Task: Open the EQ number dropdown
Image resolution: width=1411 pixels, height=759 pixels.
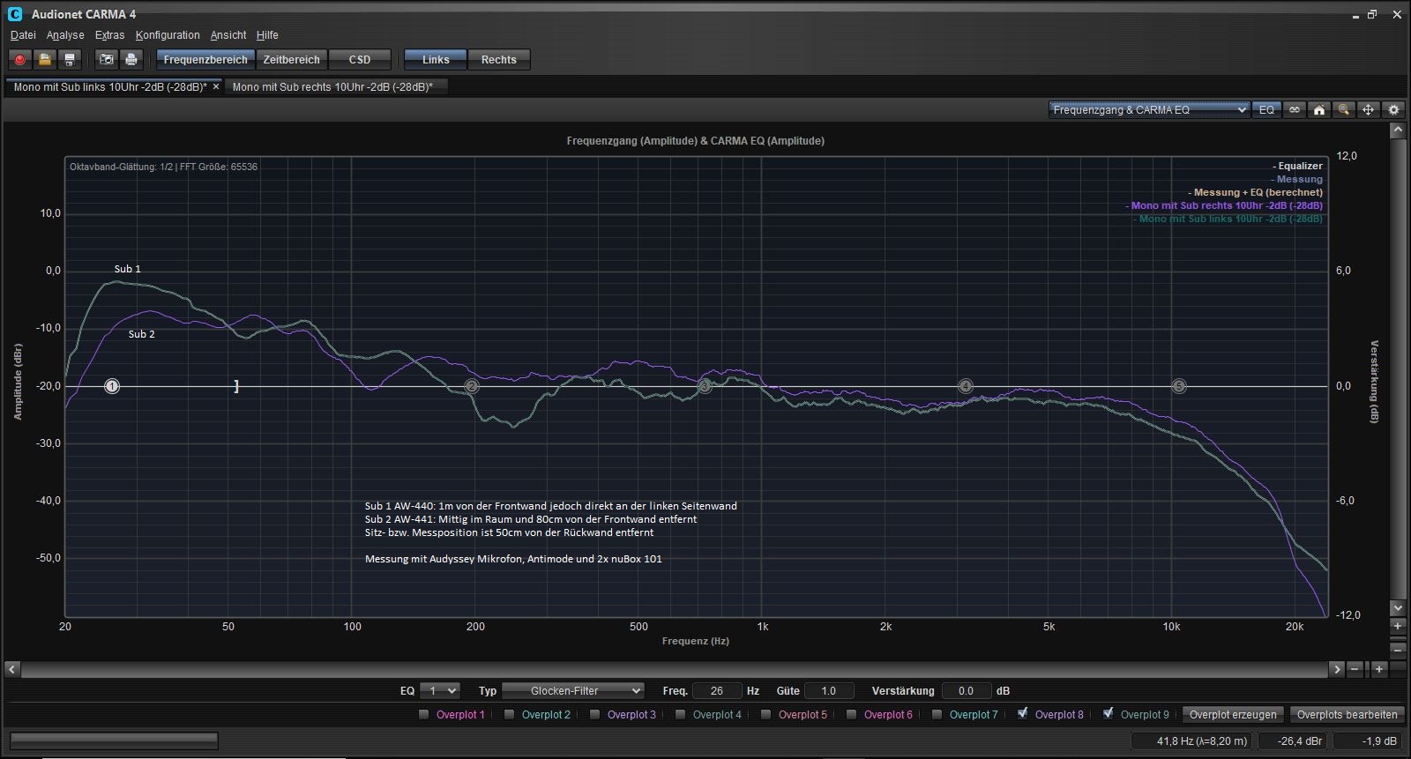Action: (x=439, y=691)
